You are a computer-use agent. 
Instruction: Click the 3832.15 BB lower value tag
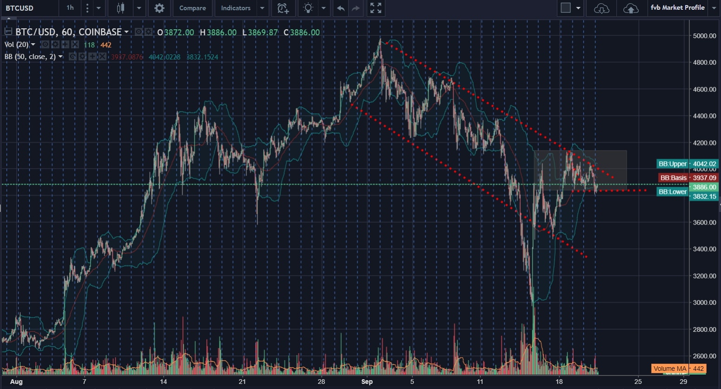[704, 196]
